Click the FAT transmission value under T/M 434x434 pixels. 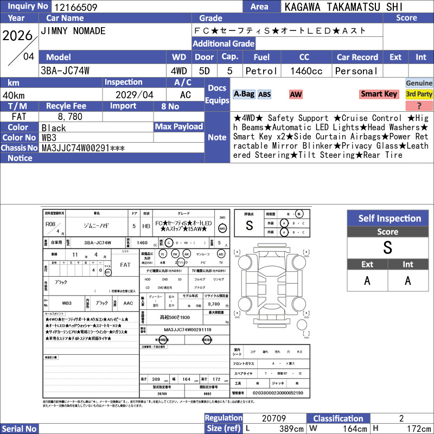click(x=19, y=117)
